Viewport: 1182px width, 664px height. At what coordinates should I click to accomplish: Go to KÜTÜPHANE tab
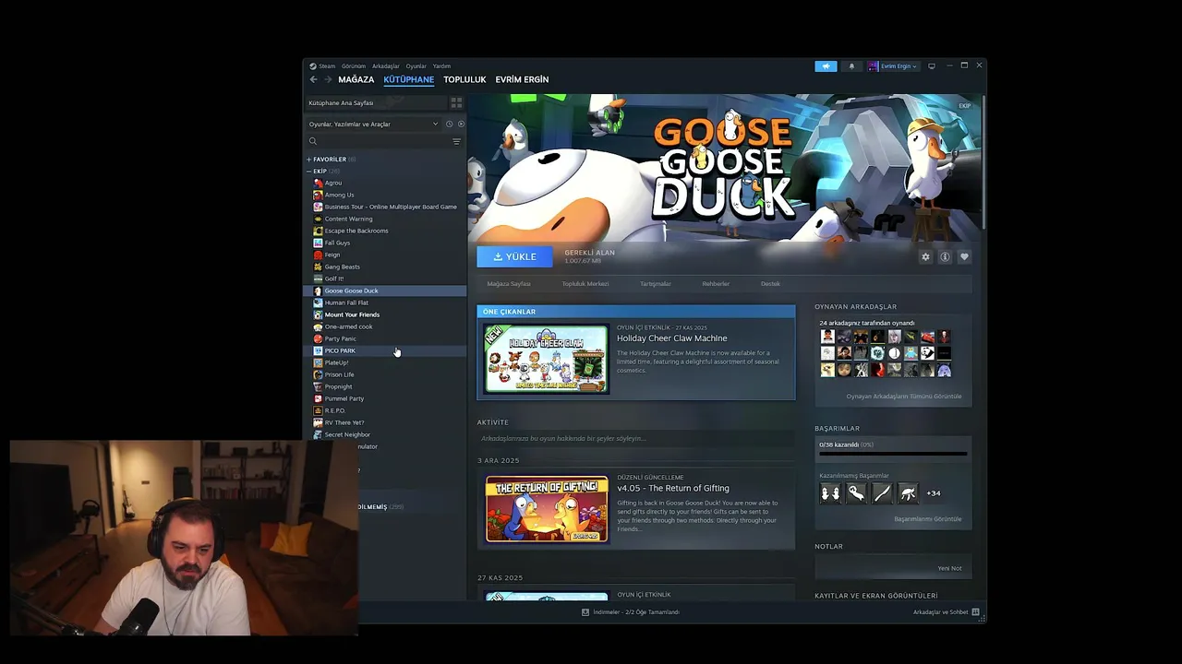(409, 79)
